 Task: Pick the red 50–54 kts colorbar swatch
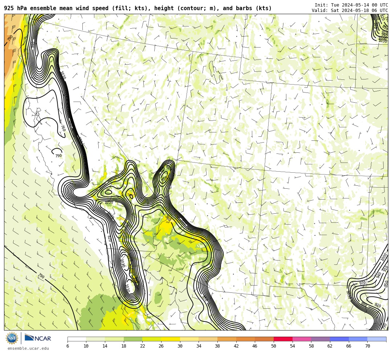[283, 339]
